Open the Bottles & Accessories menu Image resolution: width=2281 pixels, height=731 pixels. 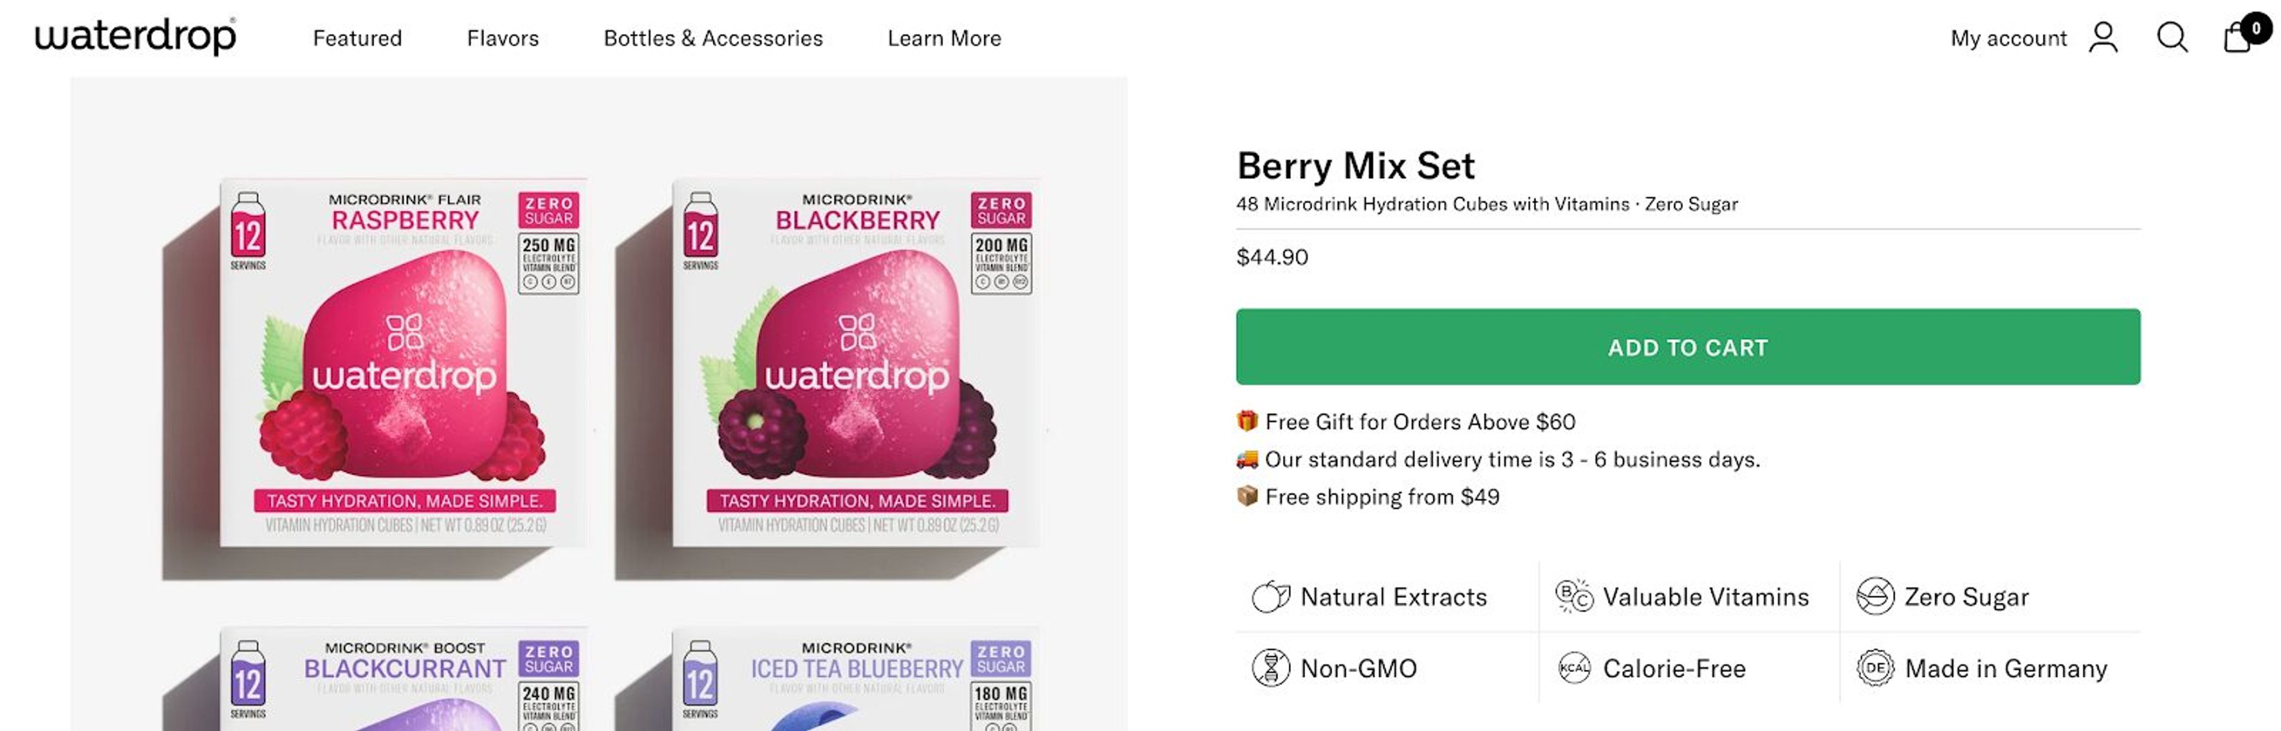click(713, 38)
